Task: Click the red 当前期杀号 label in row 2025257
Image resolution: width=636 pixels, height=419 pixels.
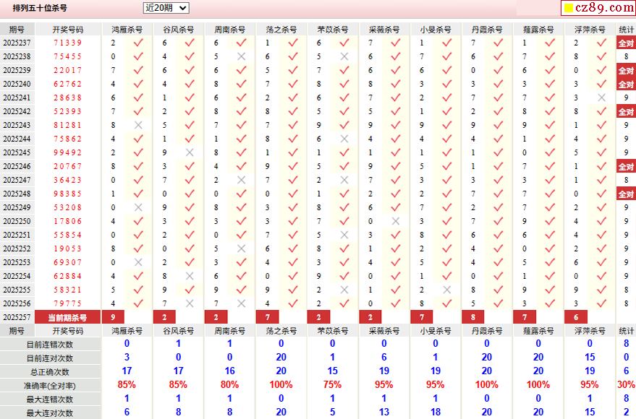Action: click(68, 317)
